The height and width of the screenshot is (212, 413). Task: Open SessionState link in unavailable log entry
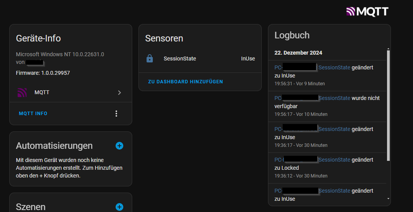335,98
